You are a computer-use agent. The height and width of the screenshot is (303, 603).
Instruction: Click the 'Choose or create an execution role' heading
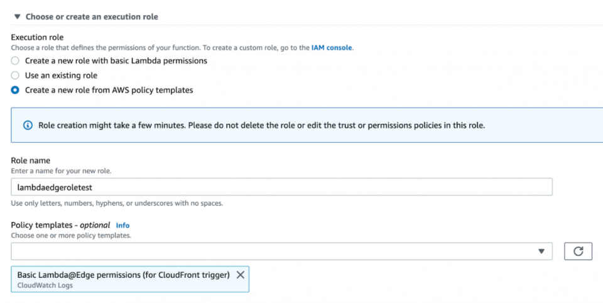(x=92, y=17)
